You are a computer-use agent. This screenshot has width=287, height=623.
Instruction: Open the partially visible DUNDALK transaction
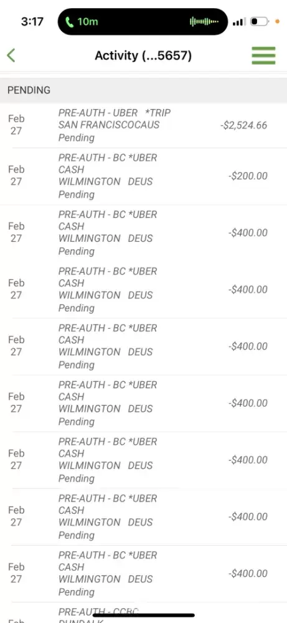pos(143,612)
